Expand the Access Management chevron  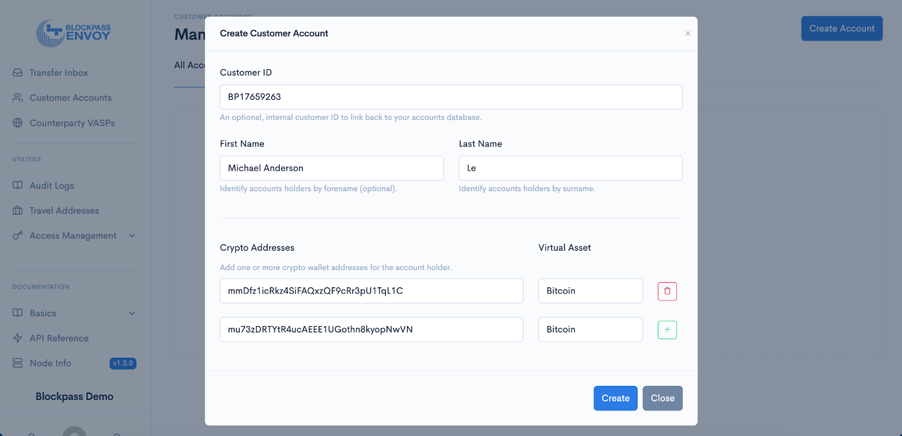click(x=132, y=236)
